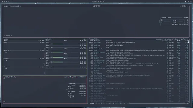Click the disks box title
Screen dimensions: 193x108
click(49, 39)
